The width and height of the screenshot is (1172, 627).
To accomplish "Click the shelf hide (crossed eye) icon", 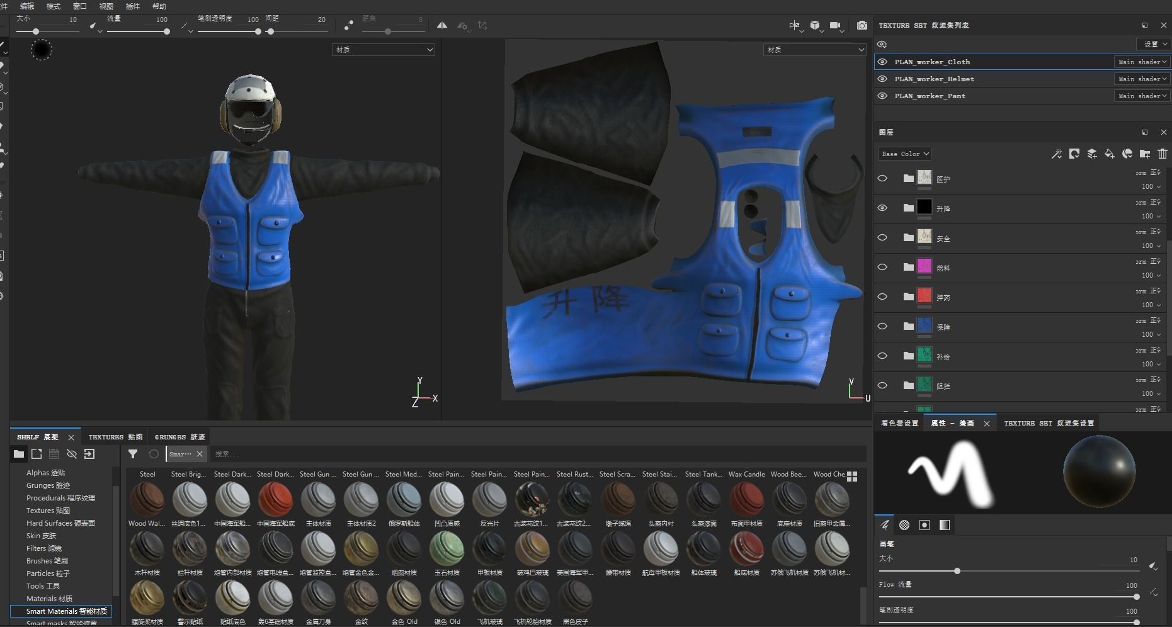I will click(72, 454).
